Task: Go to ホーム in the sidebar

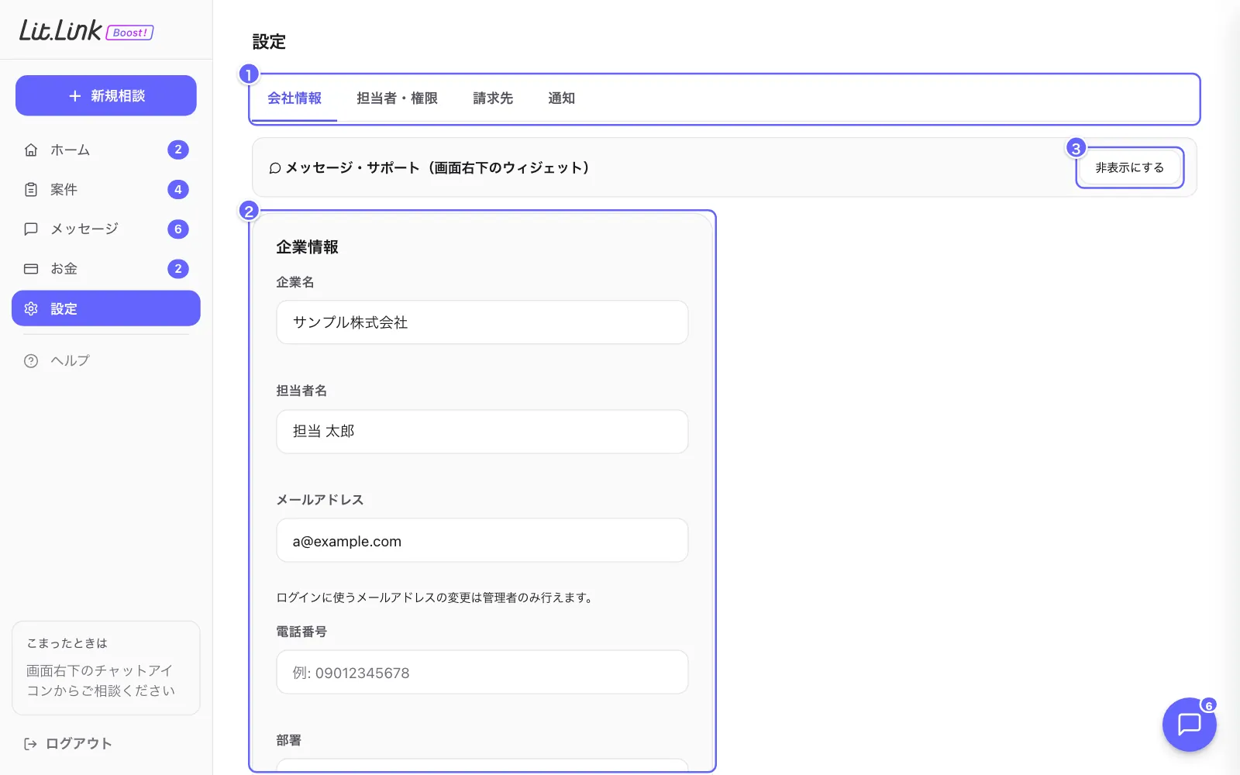Action: pyautogui.click(x=106, y=150)
